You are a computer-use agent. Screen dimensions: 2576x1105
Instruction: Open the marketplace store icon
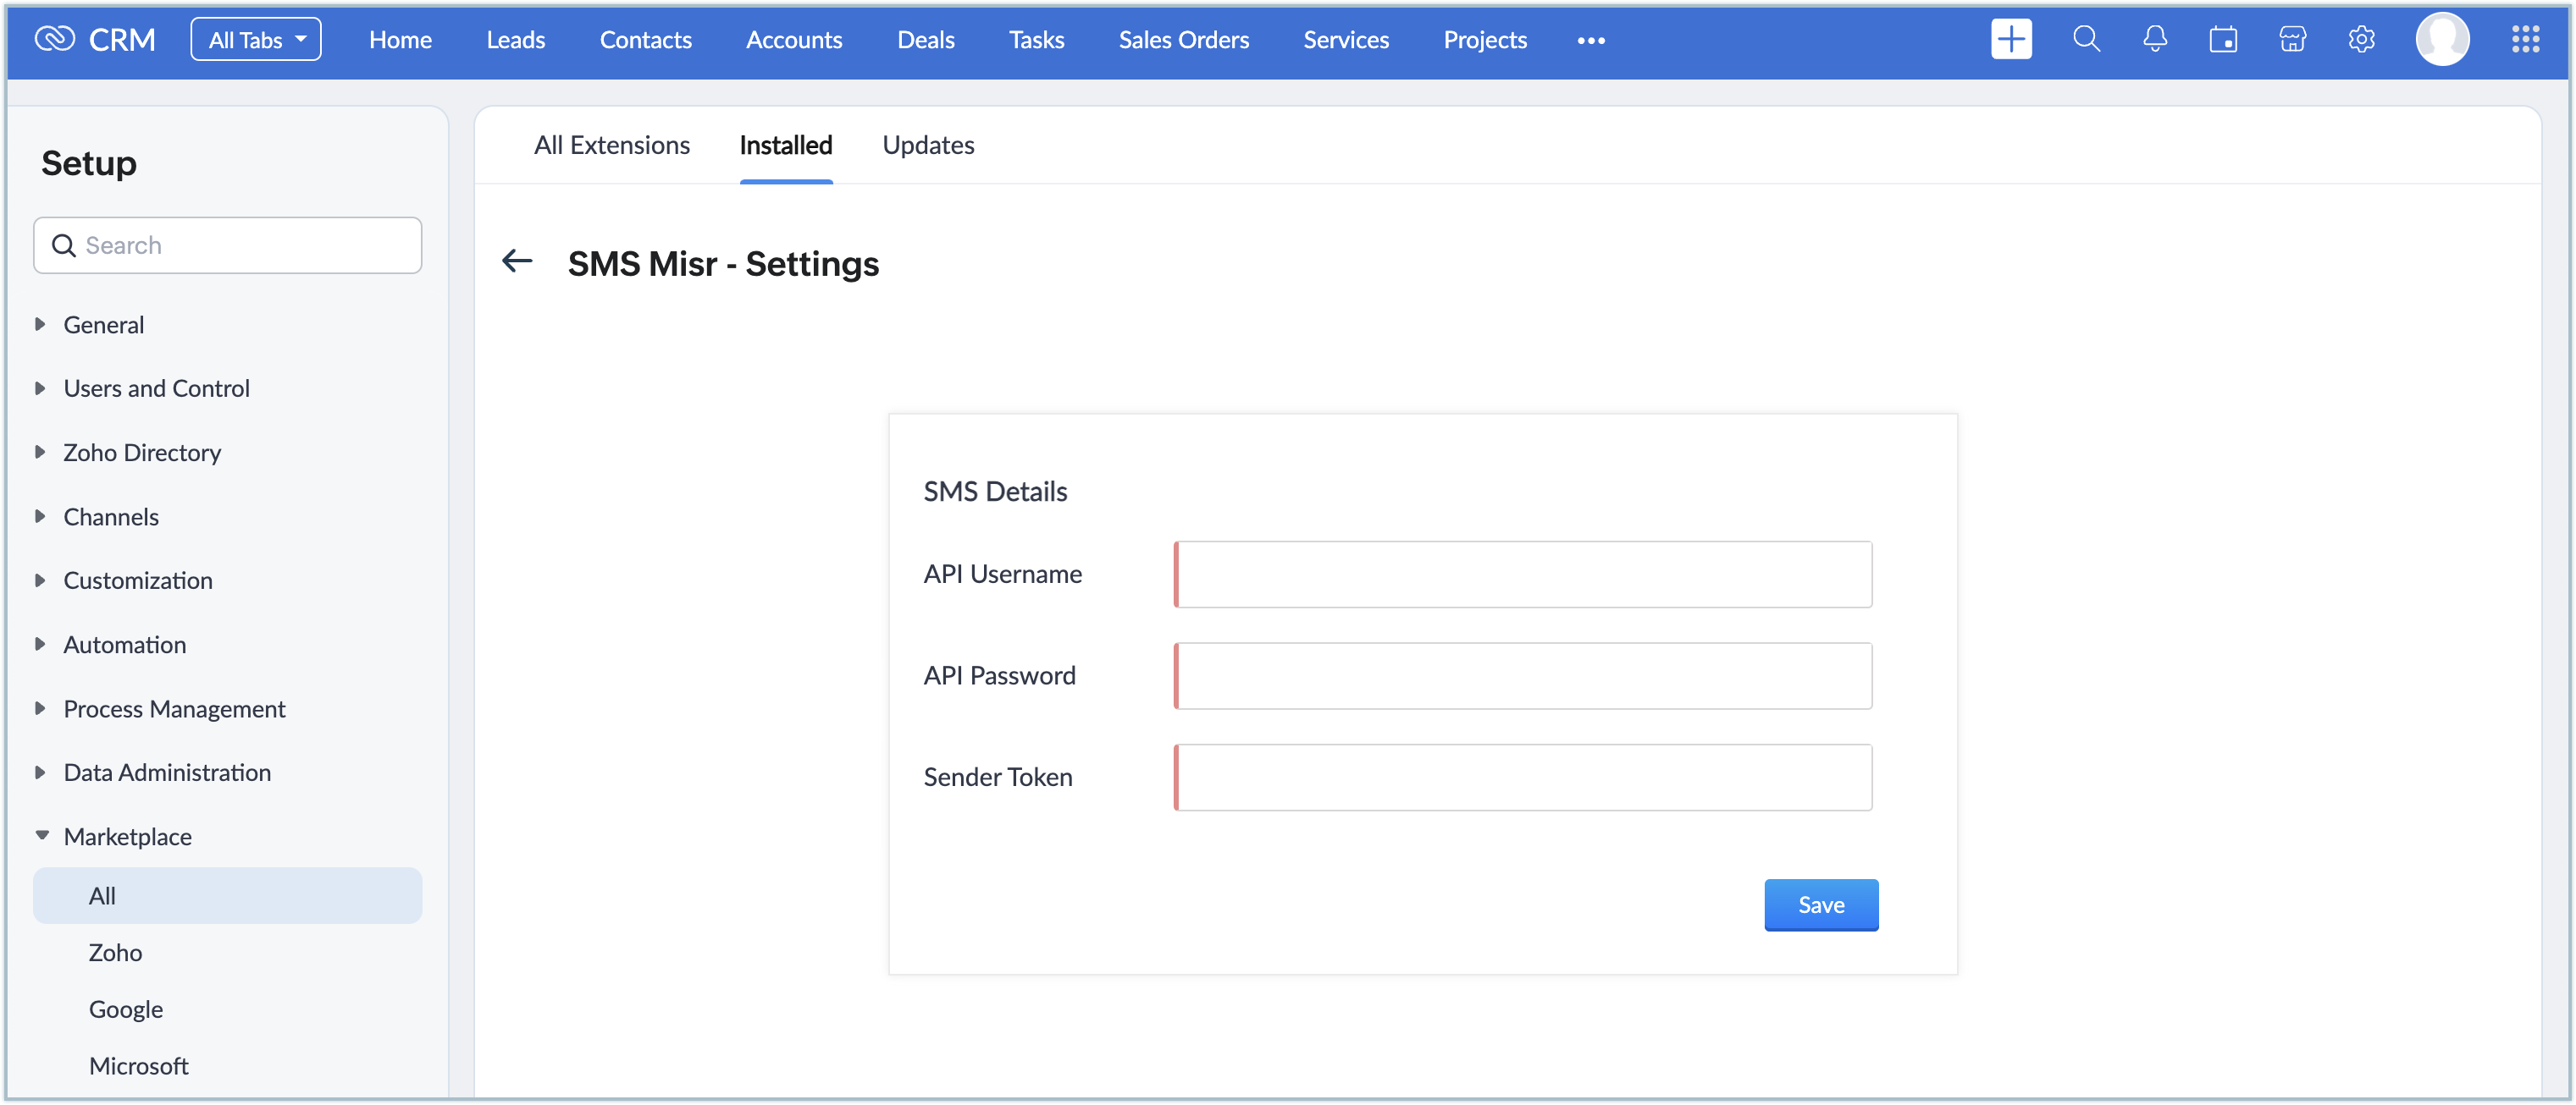click(x=2292, y=40)
